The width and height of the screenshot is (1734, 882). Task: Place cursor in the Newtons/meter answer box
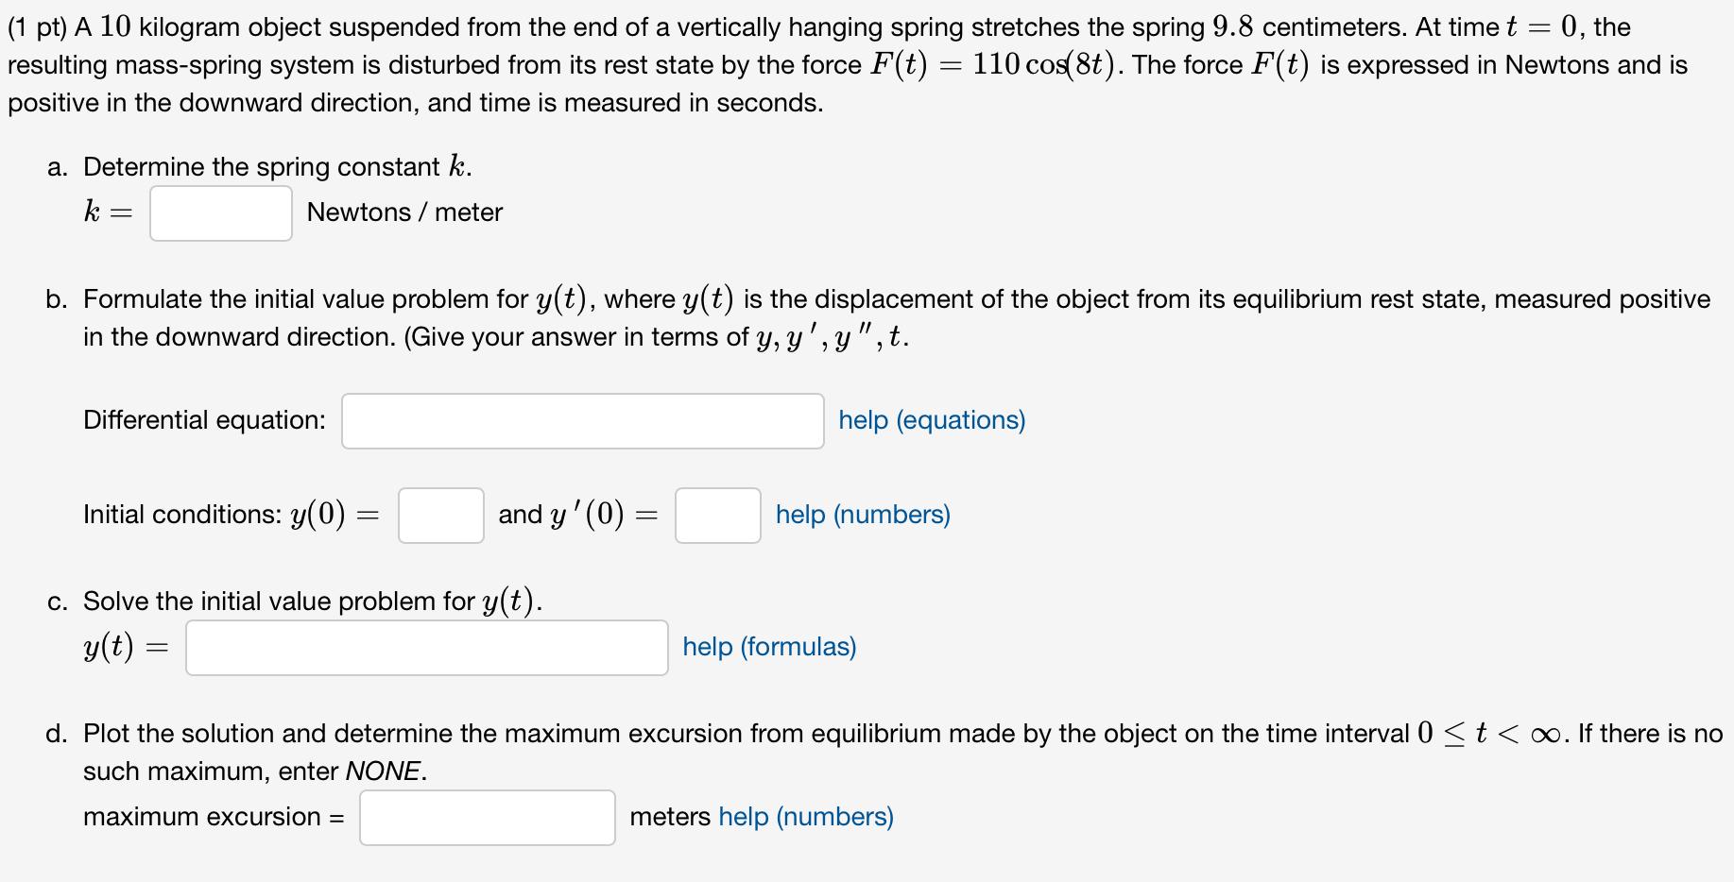coord(219,213)
